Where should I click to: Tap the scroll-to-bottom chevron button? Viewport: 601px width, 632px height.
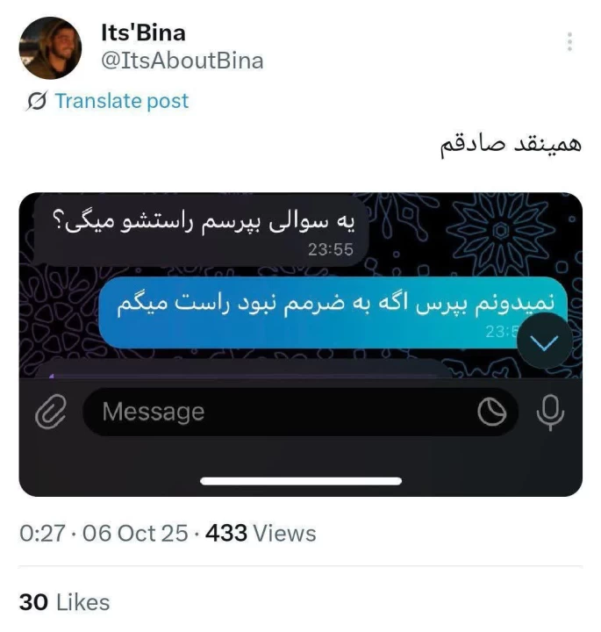tap(544, 341)
